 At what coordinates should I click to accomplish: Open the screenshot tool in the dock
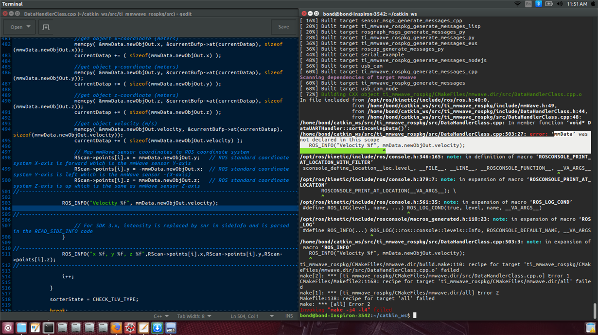pos(171,328)
